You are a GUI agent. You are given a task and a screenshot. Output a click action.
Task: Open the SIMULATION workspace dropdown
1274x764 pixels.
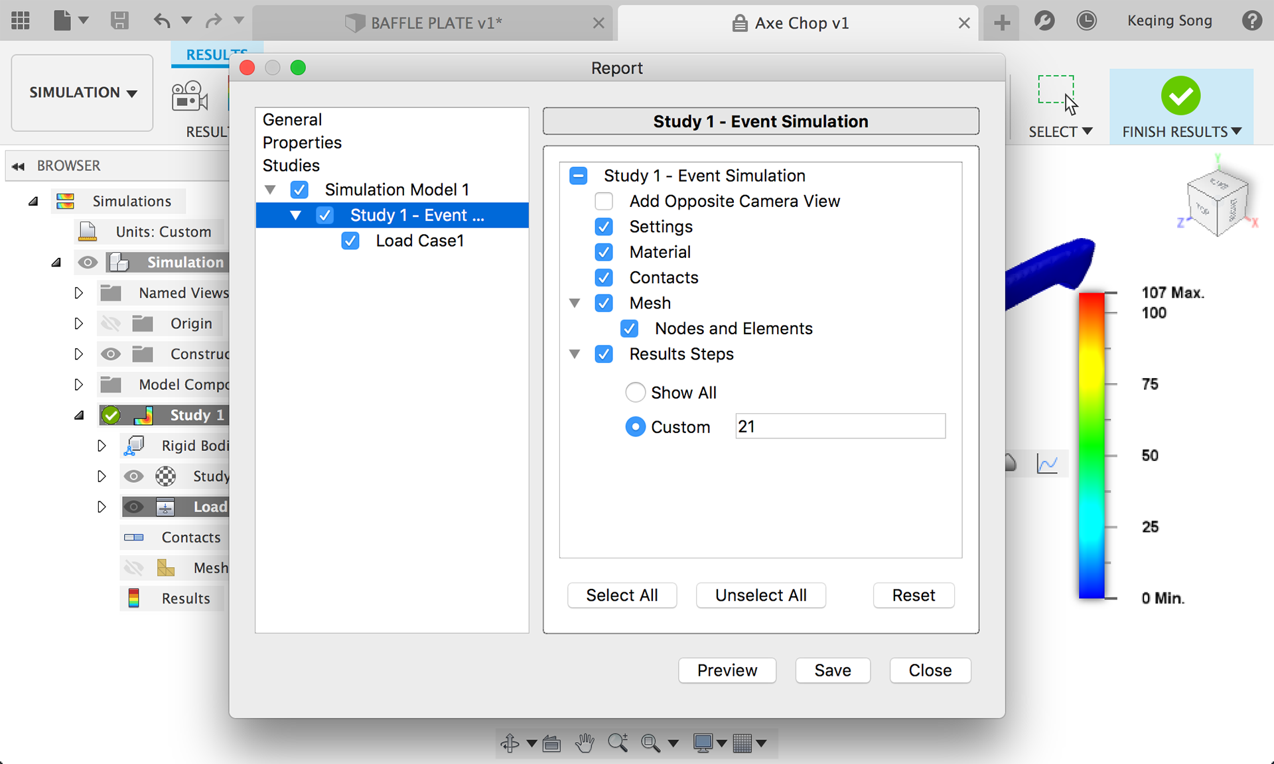pyautogui.click(x=83, y=93)
